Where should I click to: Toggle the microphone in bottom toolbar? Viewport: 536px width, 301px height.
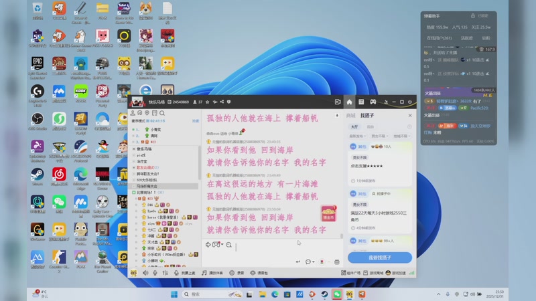coord(155,273)
